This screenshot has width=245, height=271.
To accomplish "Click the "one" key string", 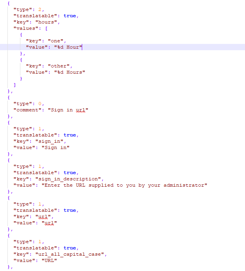I will (x=56, y=41).
